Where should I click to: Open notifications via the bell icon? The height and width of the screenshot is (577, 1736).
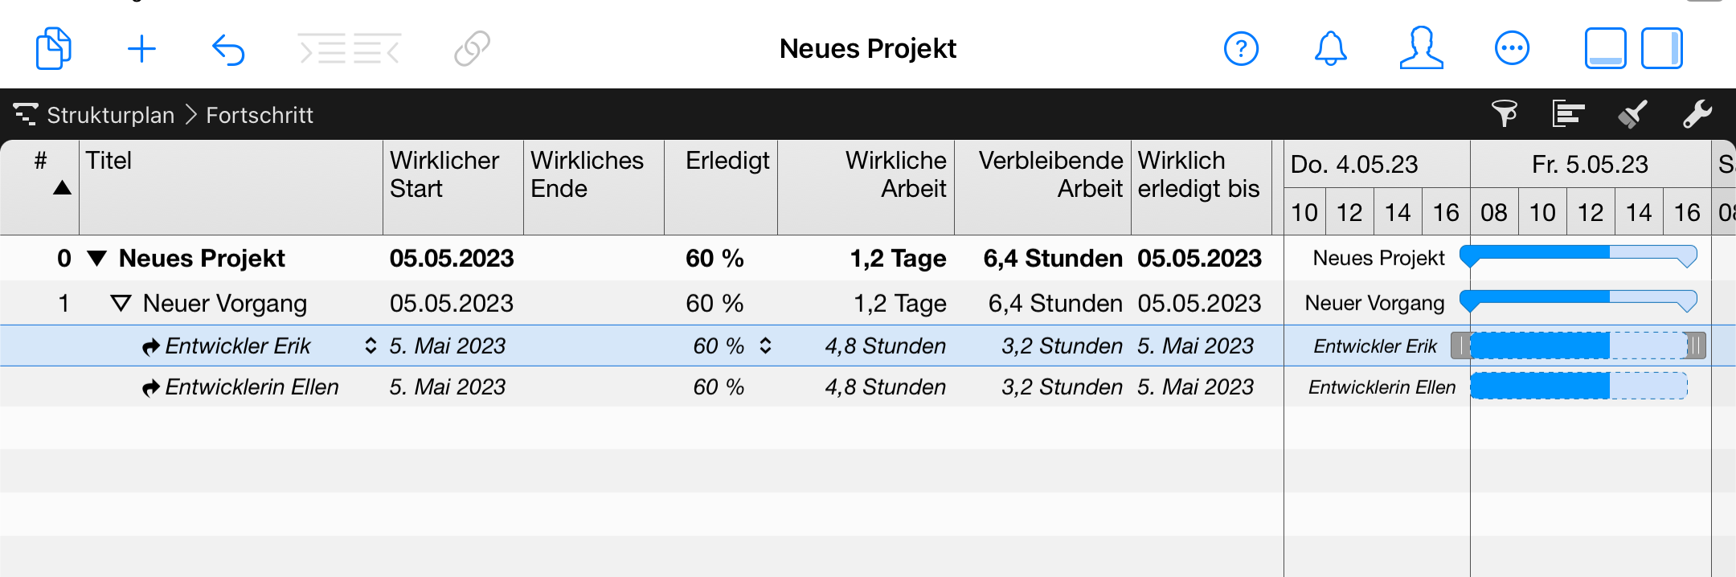coord(1330,48)
